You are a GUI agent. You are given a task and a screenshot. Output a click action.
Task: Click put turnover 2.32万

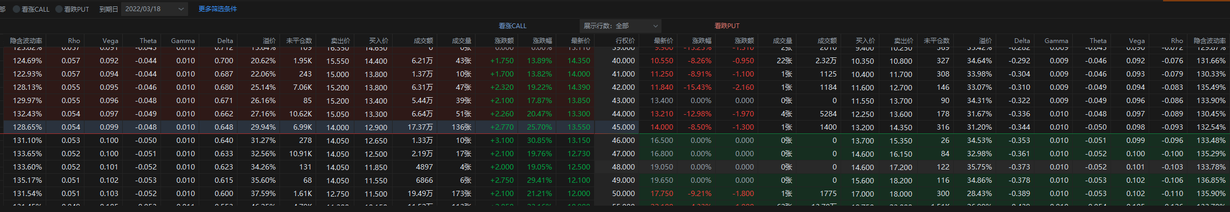coord(826,61)
